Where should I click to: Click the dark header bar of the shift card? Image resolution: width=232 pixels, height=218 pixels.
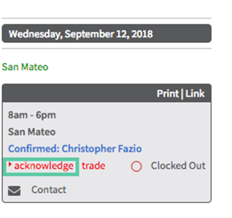107,93
